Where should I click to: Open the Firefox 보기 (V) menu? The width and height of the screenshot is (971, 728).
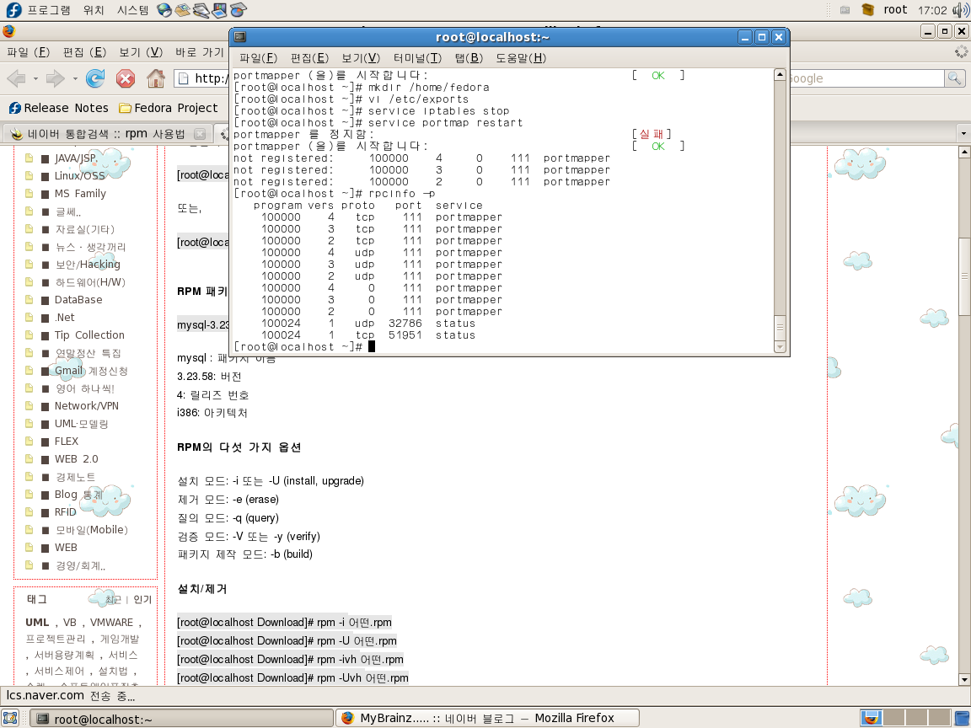[141, 52]
